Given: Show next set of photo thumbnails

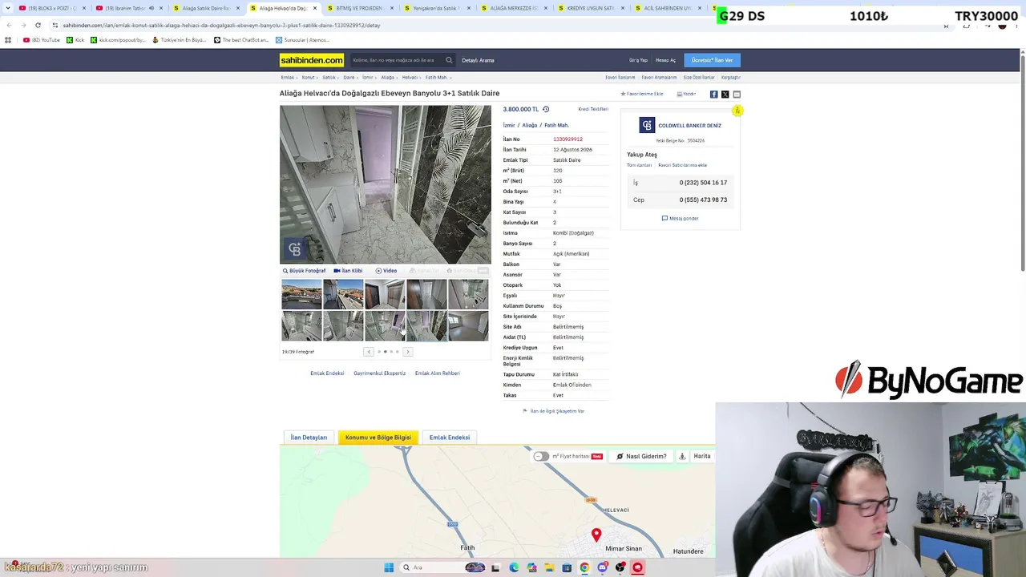Looking at the screenshot, I should click(408, 352).
